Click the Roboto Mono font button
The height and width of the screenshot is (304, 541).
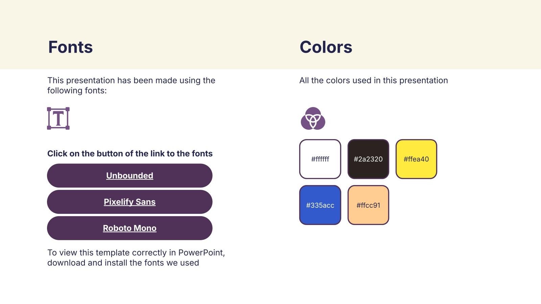tap(130, 228)
